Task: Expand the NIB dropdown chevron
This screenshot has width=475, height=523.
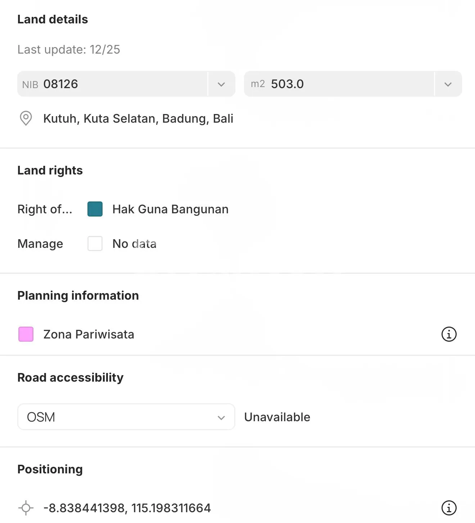Action: (221, 84)
